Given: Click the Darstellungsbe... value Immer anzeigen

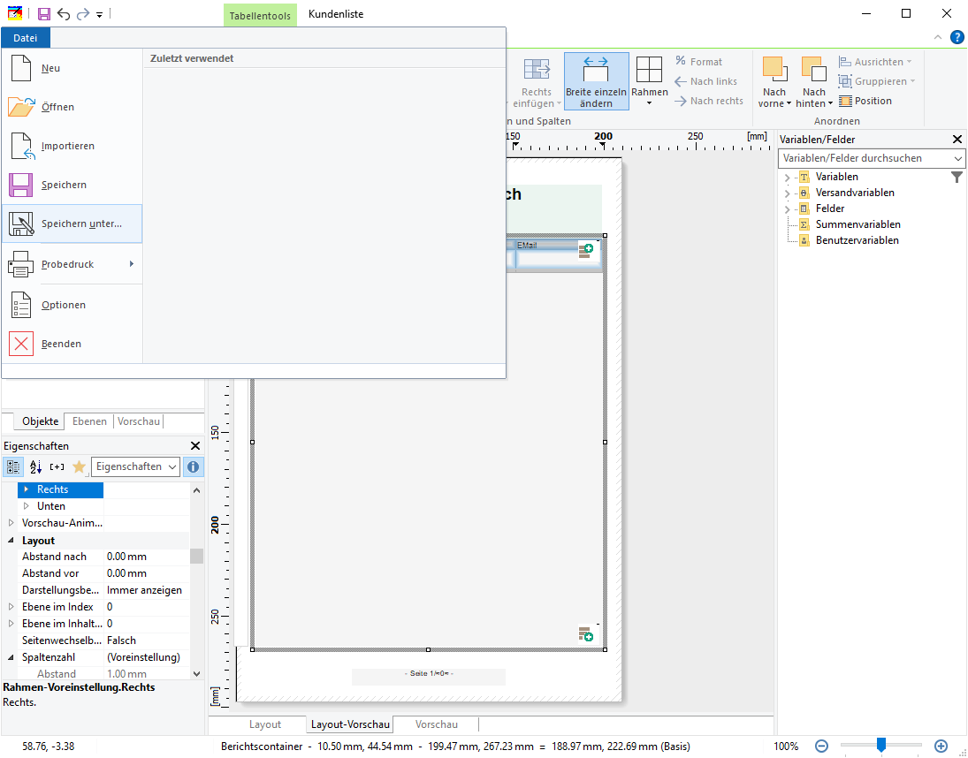Looking at the screenshot, I should tap(147, 590).
